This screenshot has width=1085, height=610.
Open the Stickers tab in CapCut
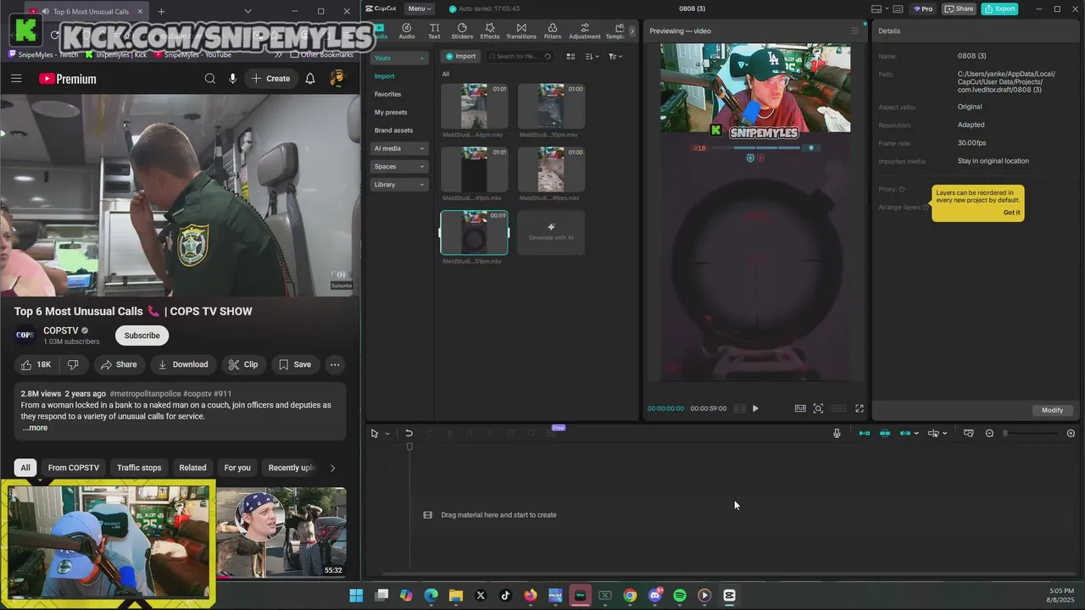pos(462,31)
